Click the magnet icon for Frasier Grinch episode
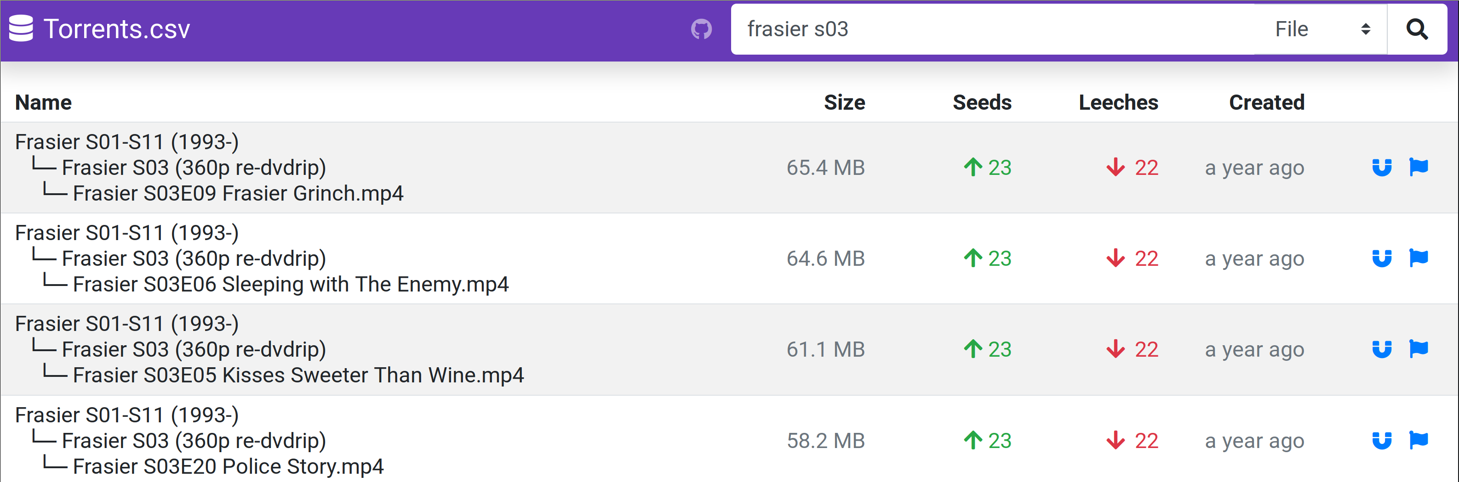 [1382, 168]
